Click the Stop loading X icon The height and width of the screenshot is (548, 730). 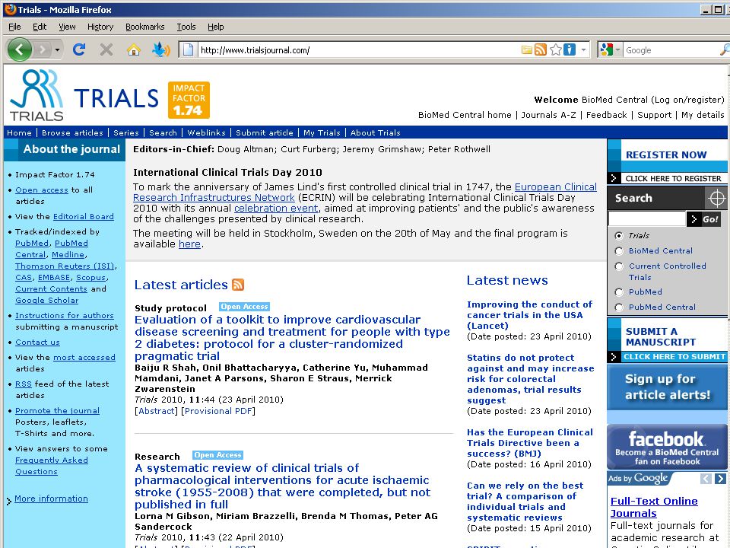(x=106, y=49)
